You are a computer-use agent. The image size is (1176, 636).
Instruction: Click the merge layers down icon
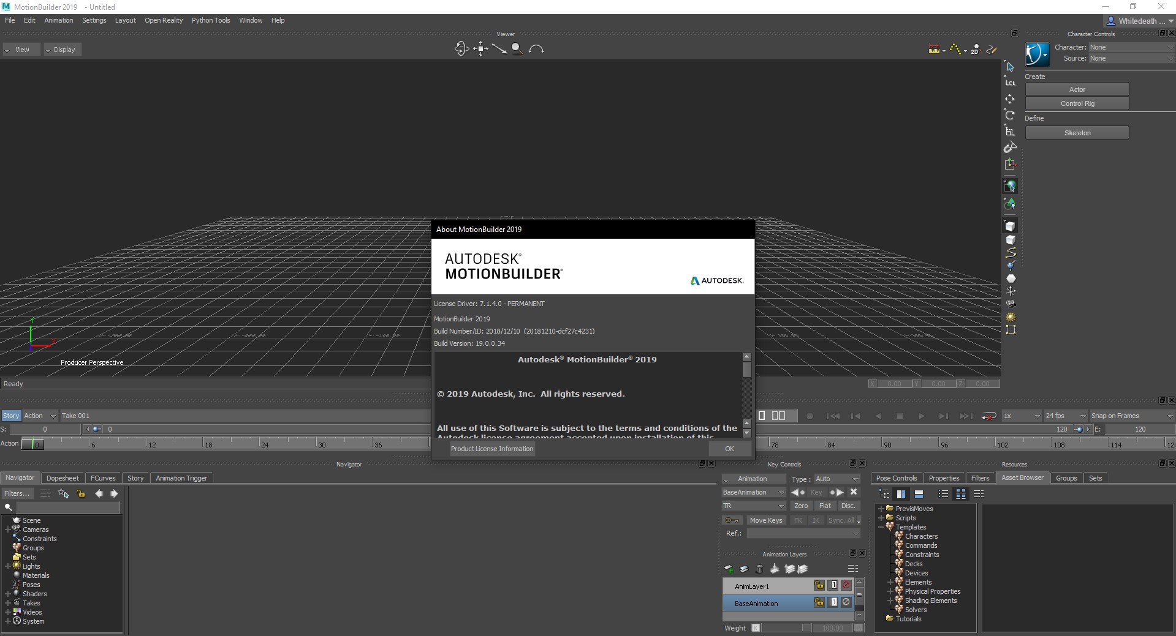pos(775,569)
